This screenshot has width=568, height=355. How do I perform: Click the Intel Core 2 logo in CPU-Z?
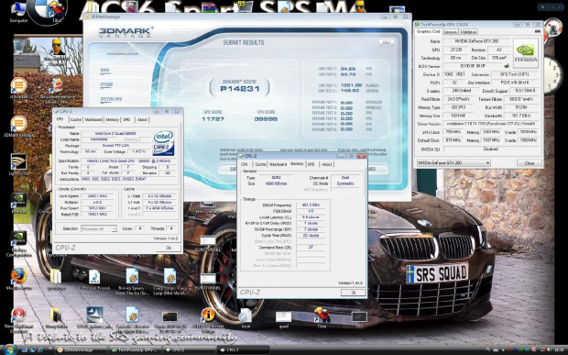click(163, 143)
